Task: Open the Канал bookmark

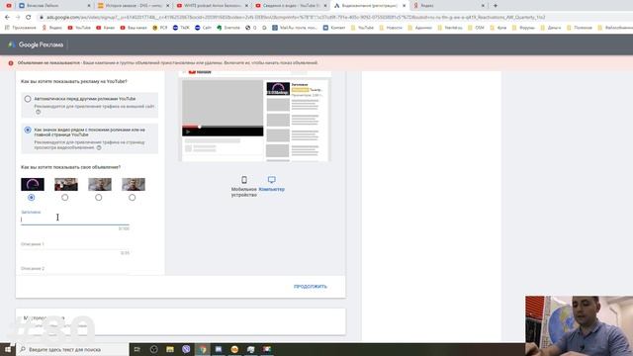Action: point(106,28)
